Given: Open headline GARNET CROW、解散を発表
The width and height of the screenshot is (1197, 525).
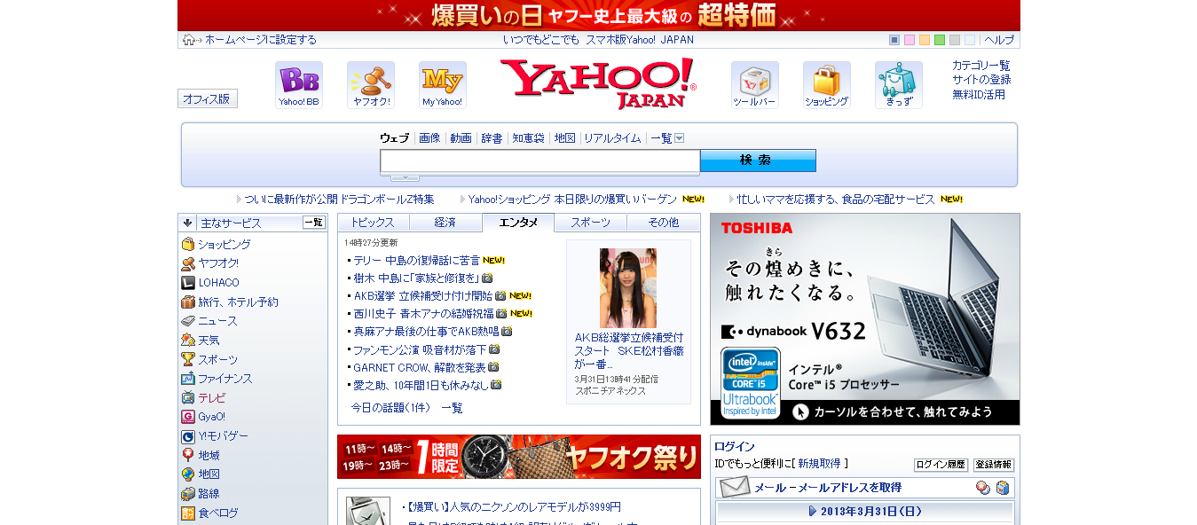Looking at the screenshot, I should 420,367.
